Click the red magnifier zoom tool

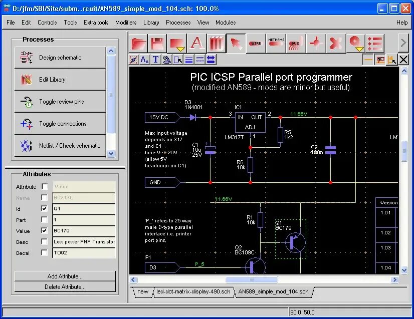point(355,42)
